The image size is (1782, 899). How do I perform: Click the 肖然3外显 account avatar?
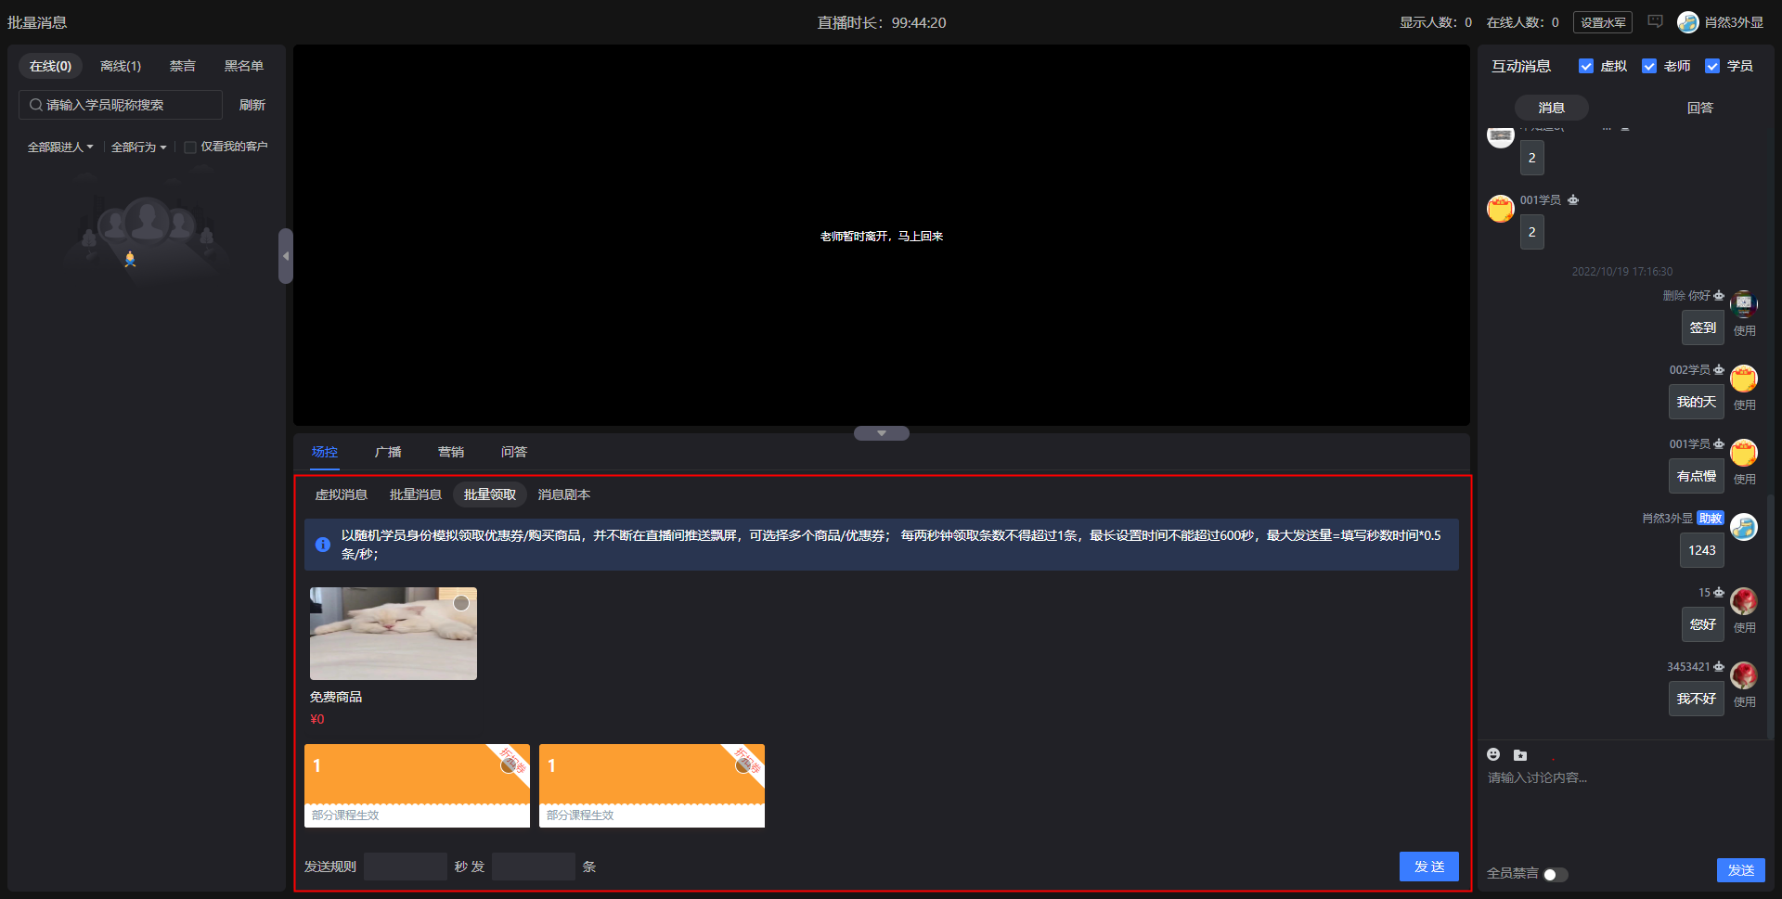[x=1688, y=21]
